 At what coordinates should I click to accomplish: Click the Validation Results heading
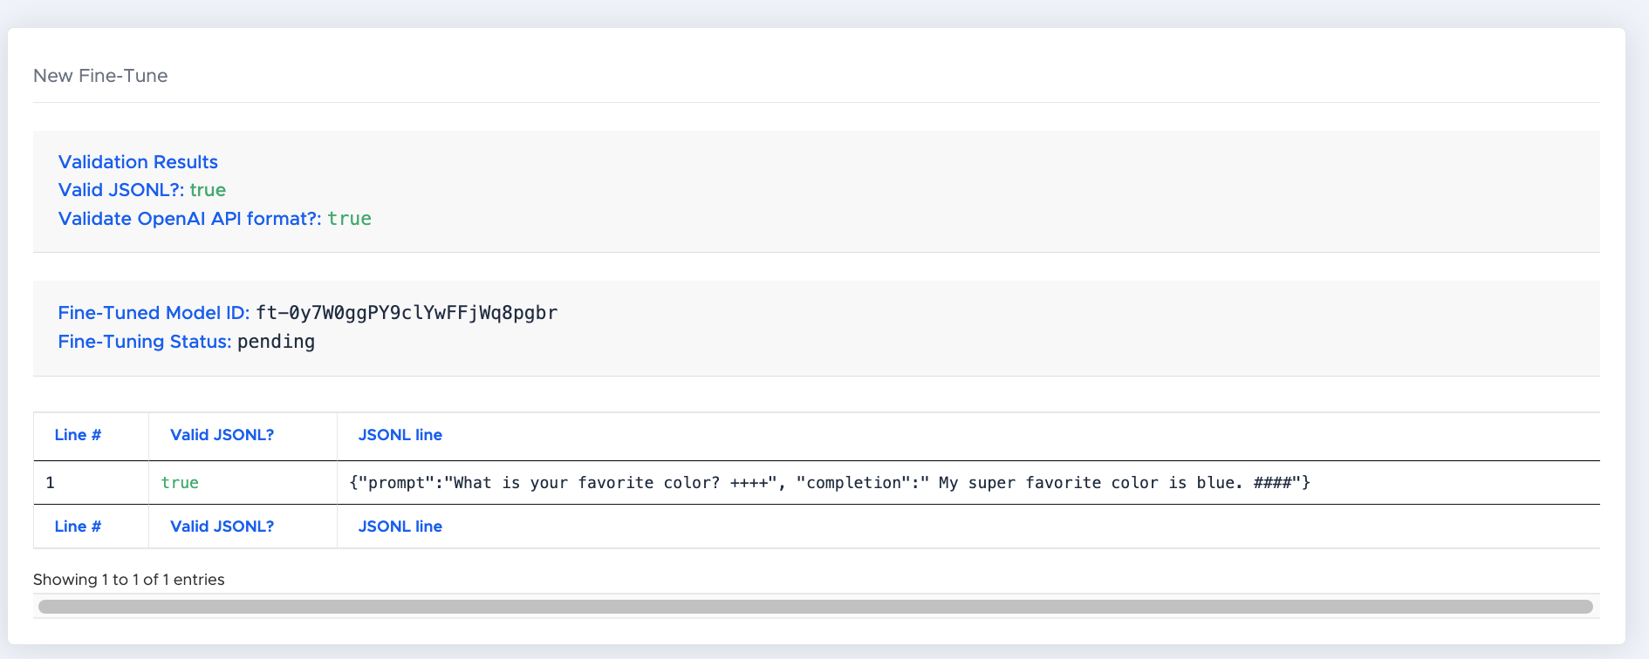(137, 162)
